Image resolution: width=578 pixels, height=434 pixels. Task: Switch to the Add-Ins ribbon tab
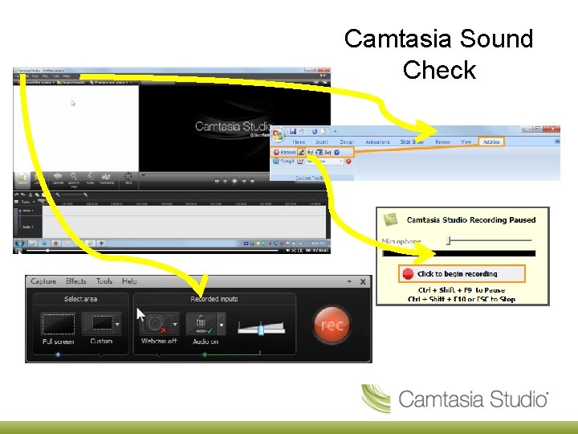(x=491, y=141)
